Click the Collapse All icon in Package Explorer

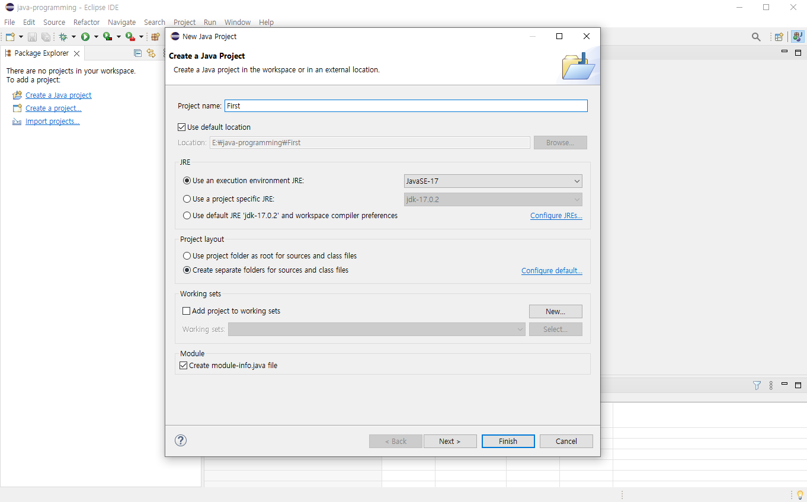pos(138,53)
